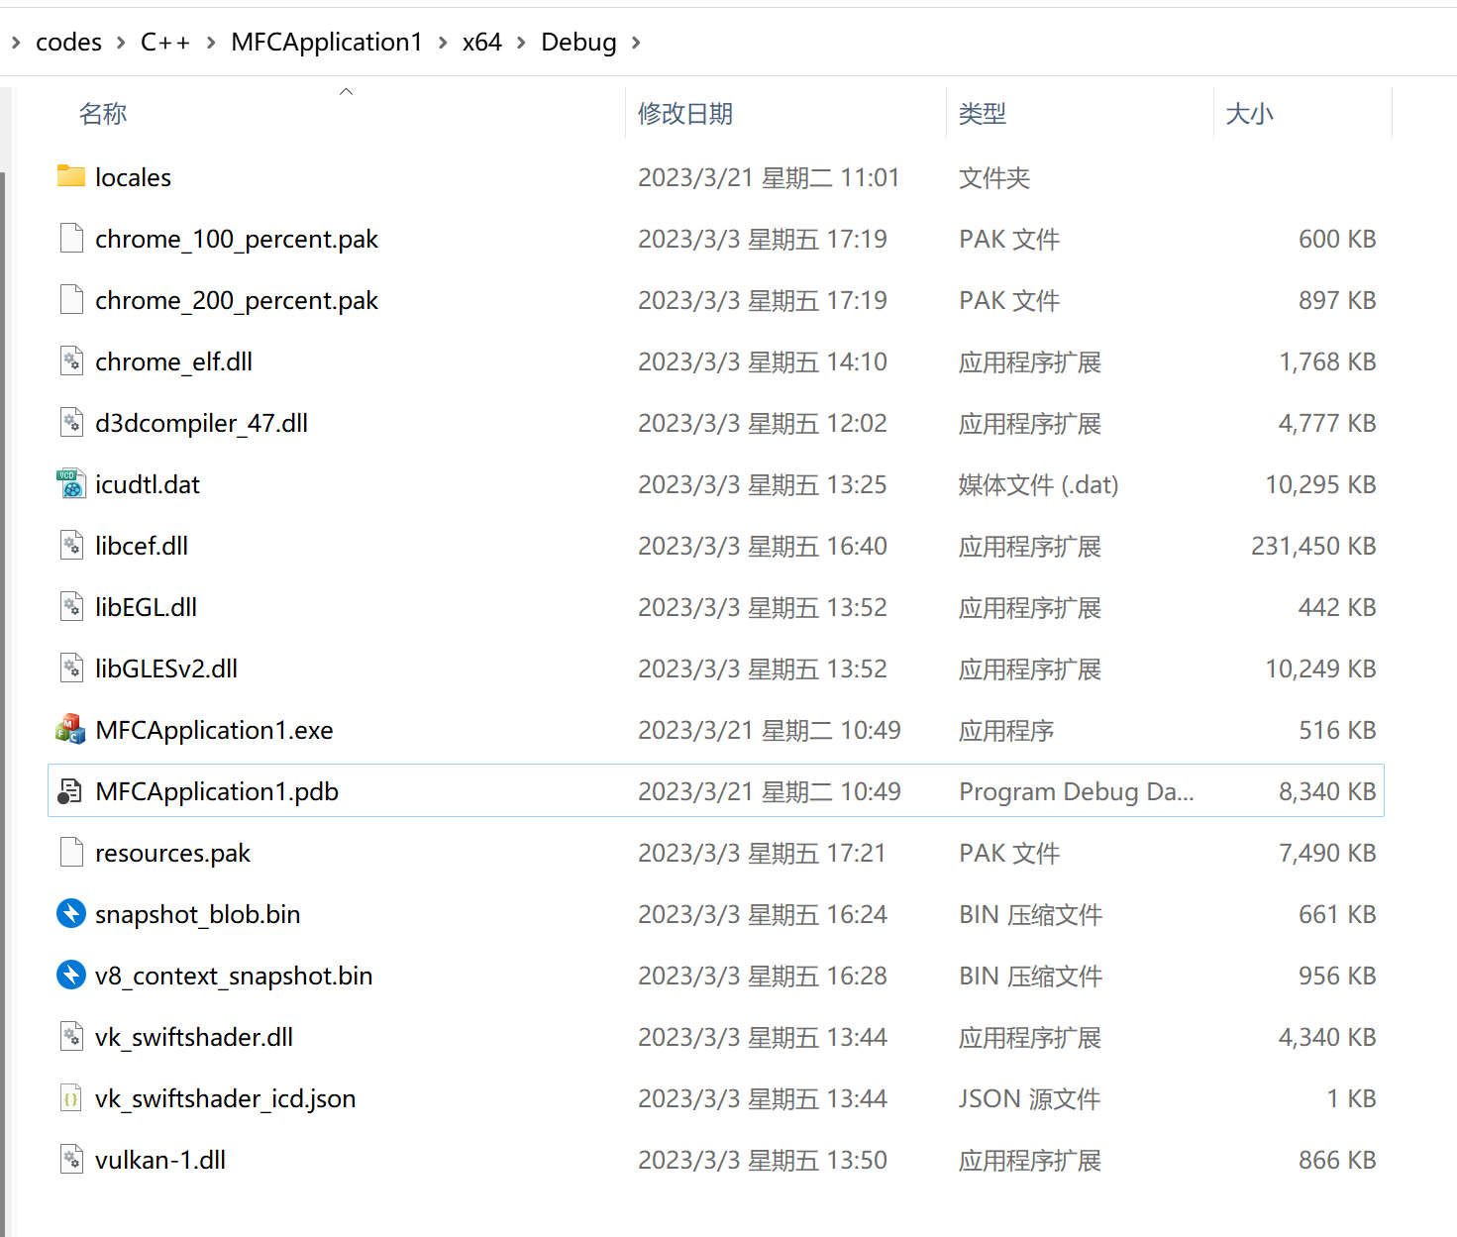
Task: Sort files by the 名称 column header
Action: tap(103, 114)
